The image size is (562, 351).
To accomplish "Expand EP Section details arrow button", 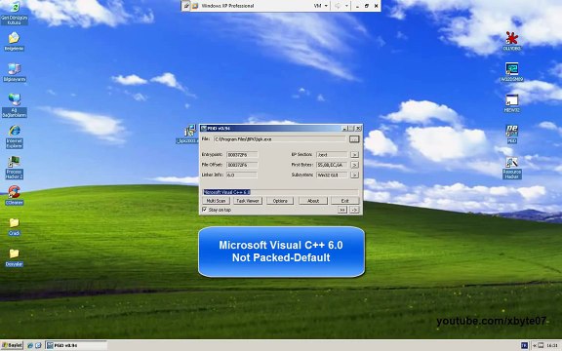I will [354, 155].
